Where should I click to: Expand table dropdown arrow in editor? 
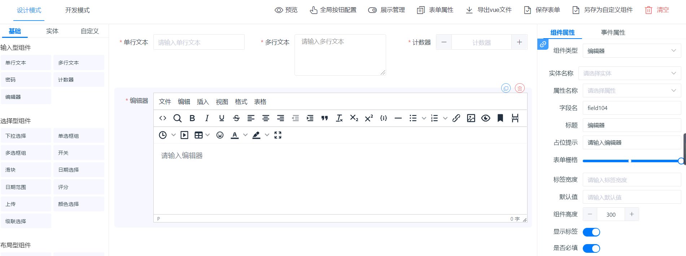tap(207, 135)
